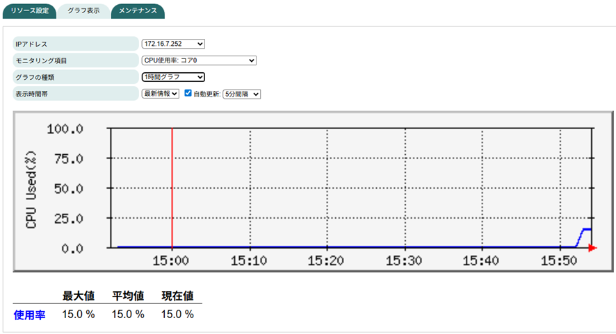The image size is (616, 334).
Task: Switch to the リソース設定 tab
Action: click(x=30, y=11)
